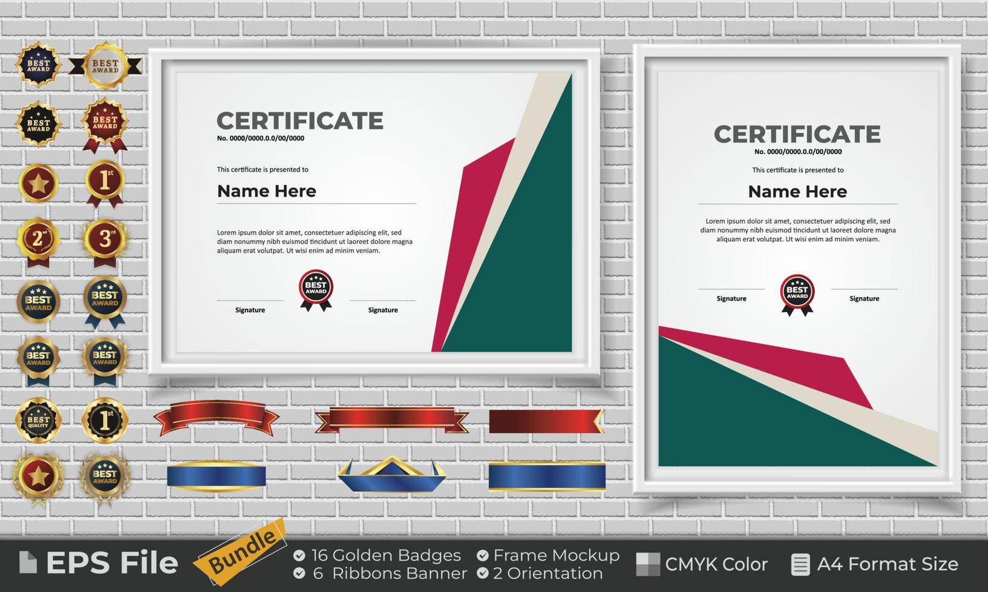Select the red star badge with laurel wreath
The image size is (988, 592).
point(39,477)
